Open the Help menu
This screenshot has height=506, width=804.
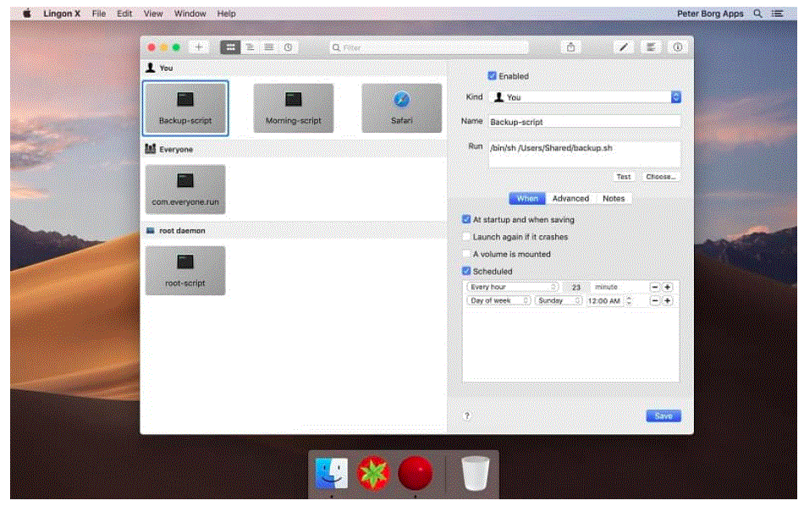tap(226, 14)
